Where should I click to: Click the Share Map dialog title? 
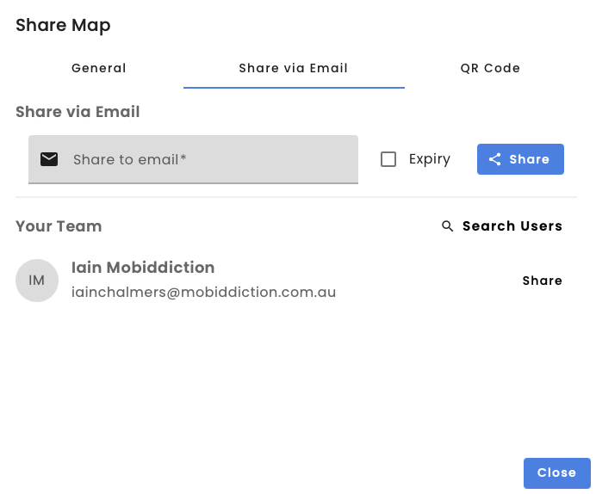click(x=63, y=25)
